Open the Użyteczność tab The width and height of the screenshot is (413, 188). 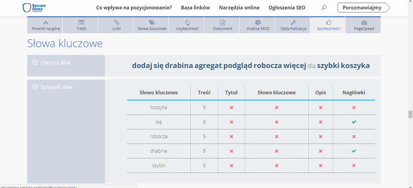(187, 25)
